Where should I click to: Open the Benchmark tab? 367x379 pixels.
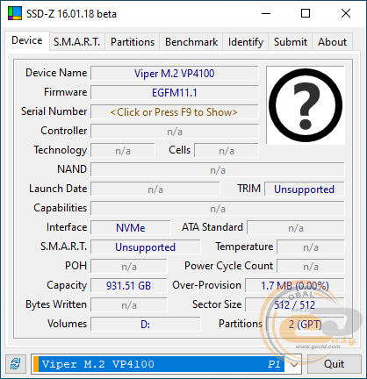191,42
